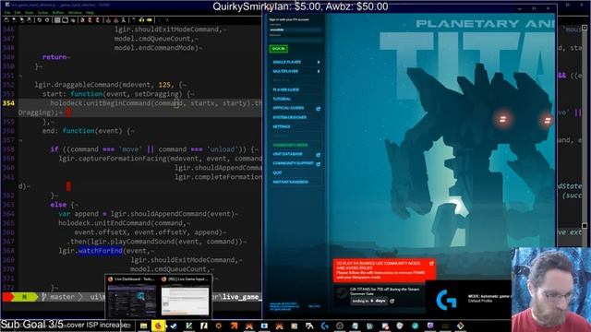Open COMMUNITY MODS in game menu

[290, 145]
